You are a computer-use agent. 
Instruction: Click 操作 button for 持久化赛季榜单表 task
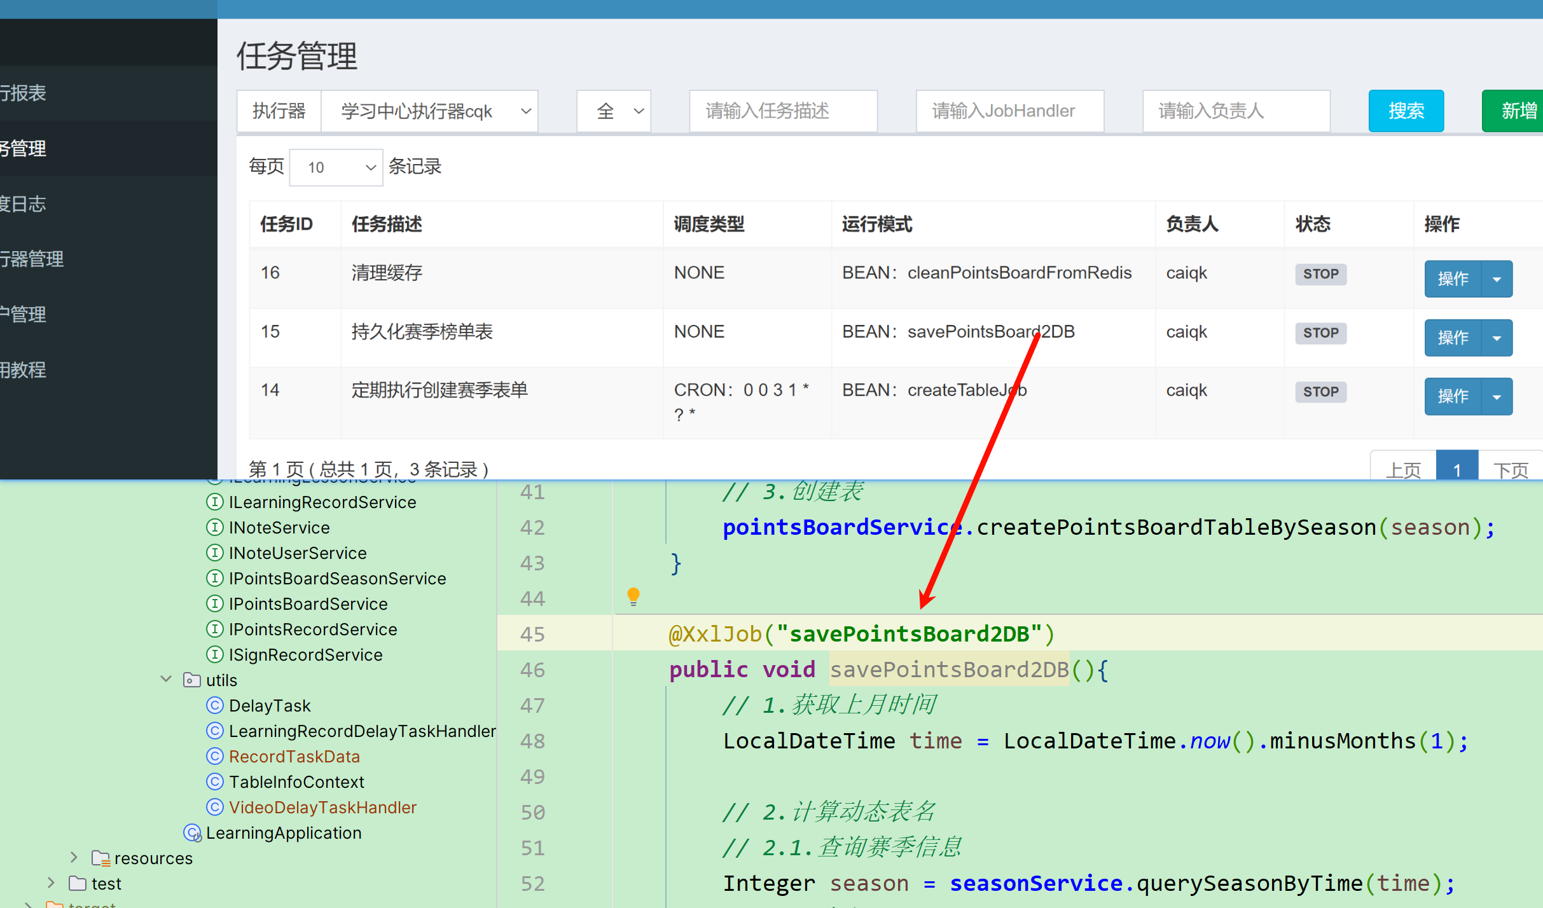point(1453,338)
